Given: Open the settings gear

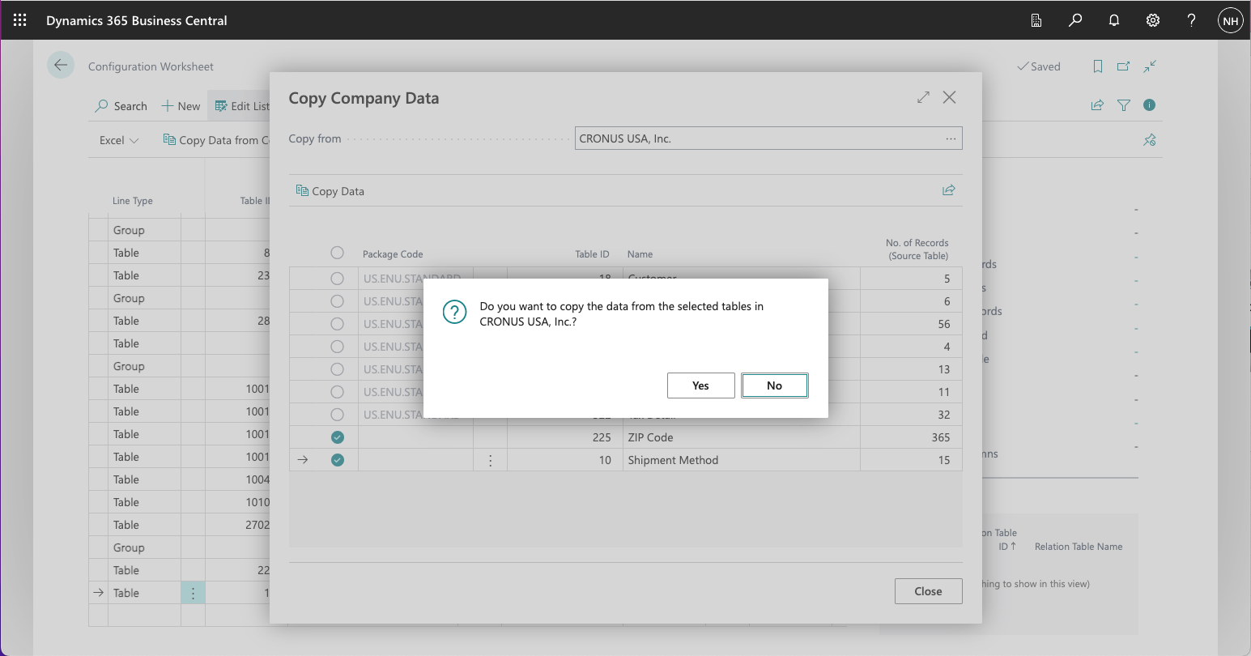Looking at the screenshot, I should pyautogui.click(x=1153, y=20).
